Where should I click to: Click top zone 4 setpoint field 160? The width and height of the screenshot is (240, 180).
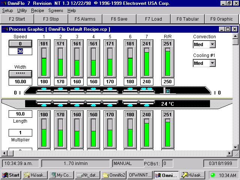click(x=93, y=82)
